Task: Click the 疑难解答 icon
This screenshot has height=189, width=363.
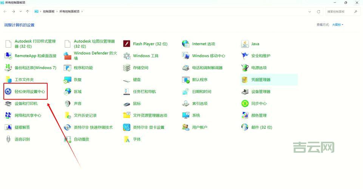Action: 8,127
